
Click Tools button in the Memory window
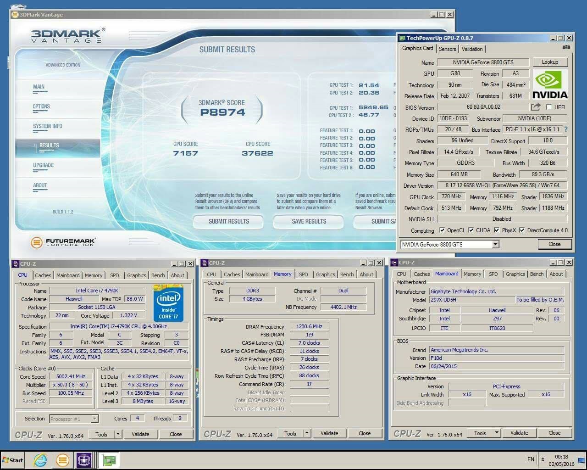click(290, 433)
